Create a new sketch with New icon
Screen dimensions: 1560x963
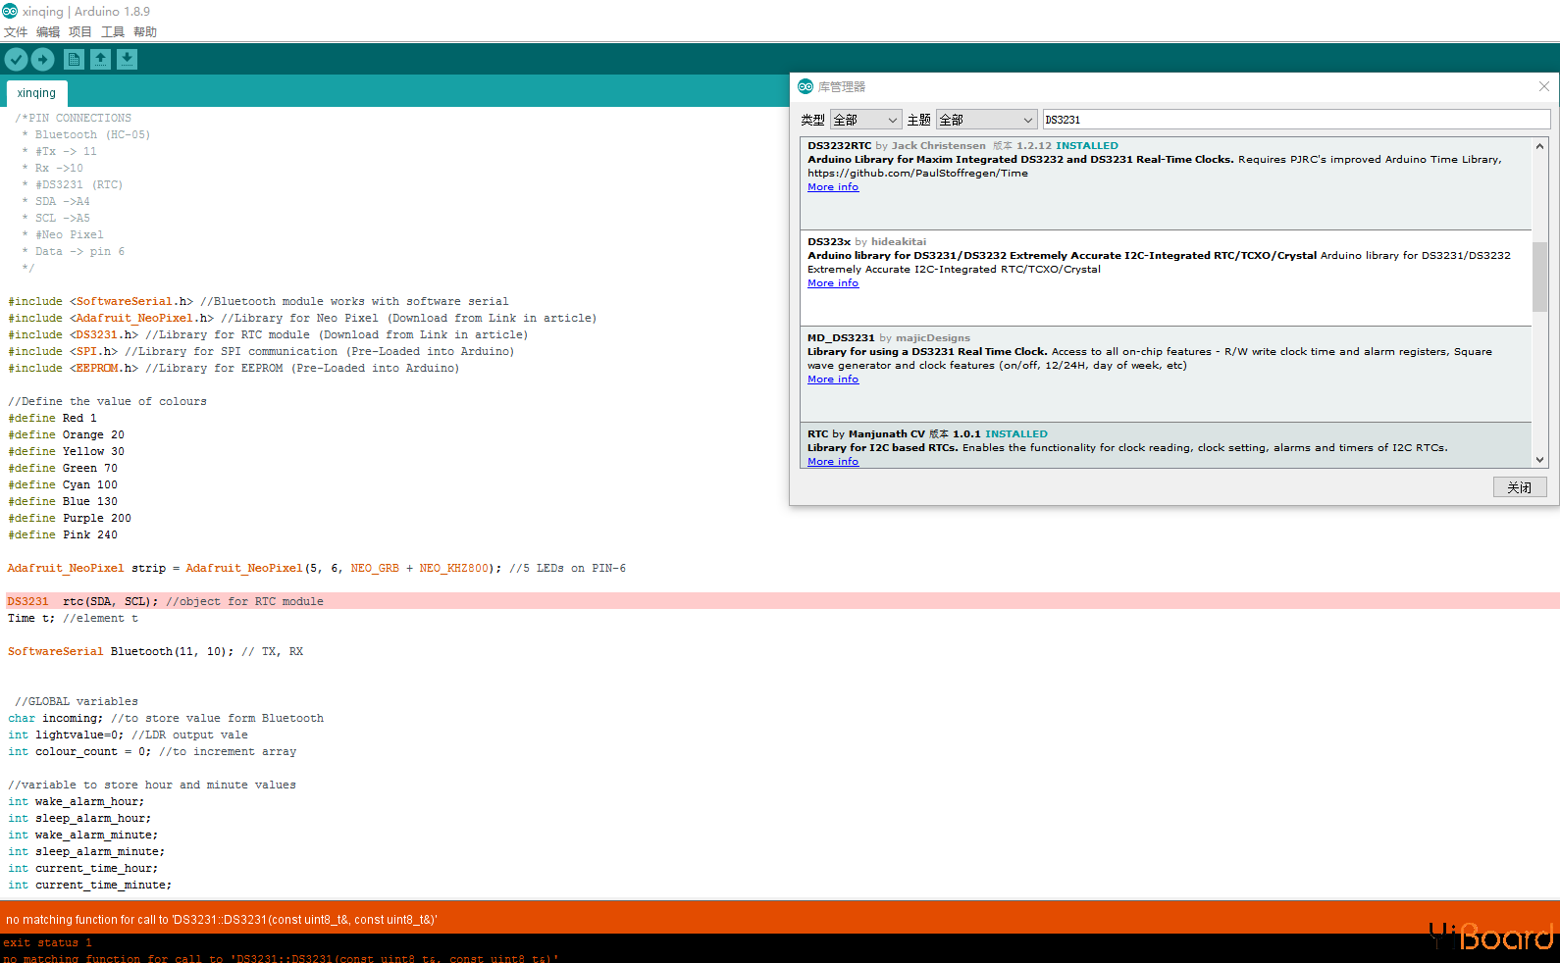(74, 60)
